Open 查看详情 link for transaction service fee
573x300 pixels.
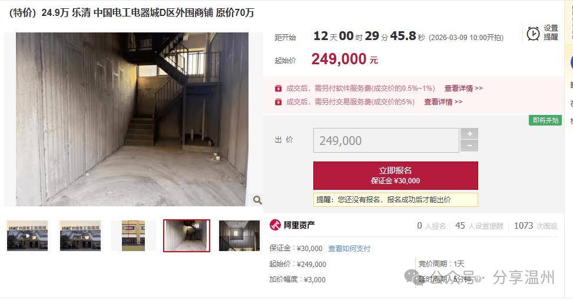coord(443,102)
